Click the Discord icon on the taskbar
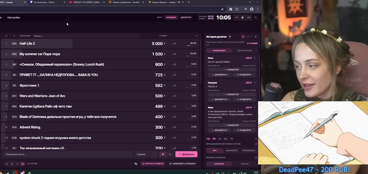368x174 pixels. 22,173
